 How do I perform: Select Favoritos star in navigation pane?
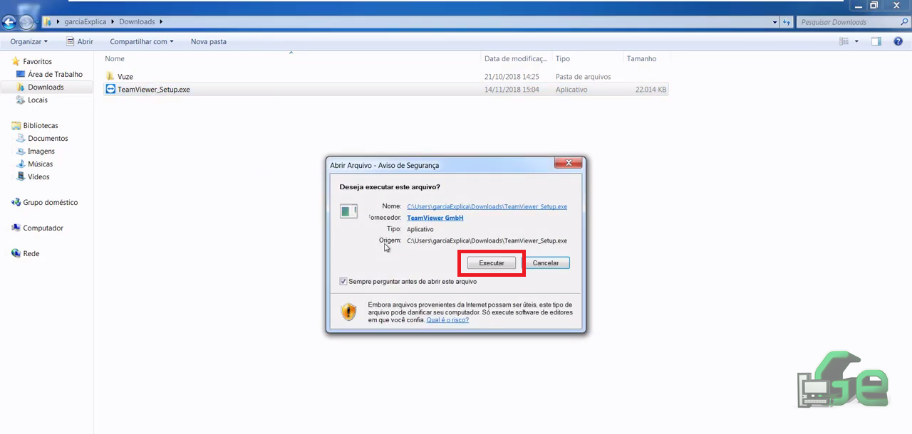[x=16, y=61]
